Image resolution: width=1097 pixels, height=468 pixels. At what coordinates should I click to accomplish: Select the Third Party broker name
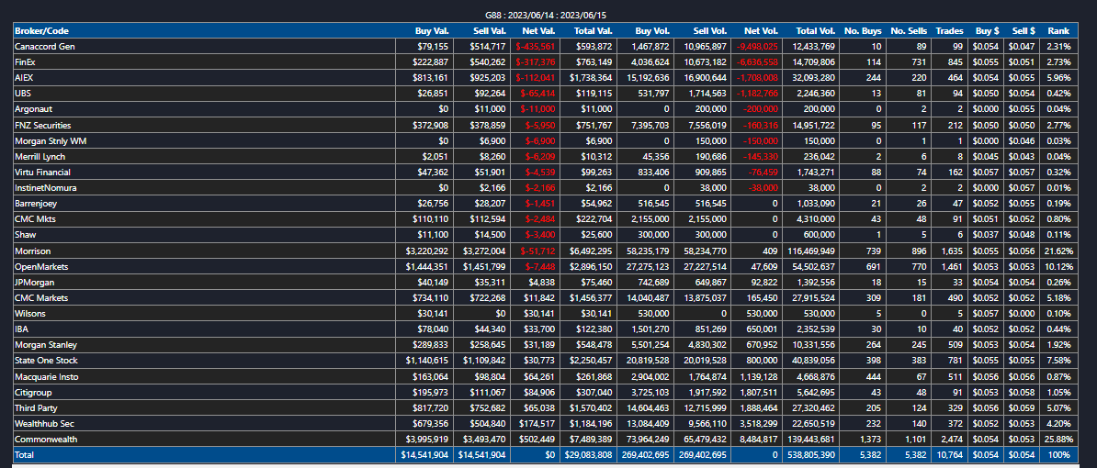tap(37, 408)
